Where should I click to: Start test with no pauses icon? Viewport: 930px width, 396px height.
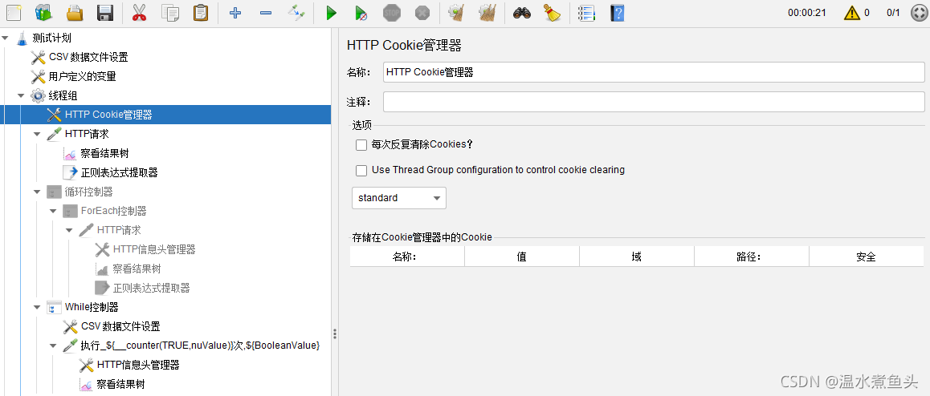(361, 12)
